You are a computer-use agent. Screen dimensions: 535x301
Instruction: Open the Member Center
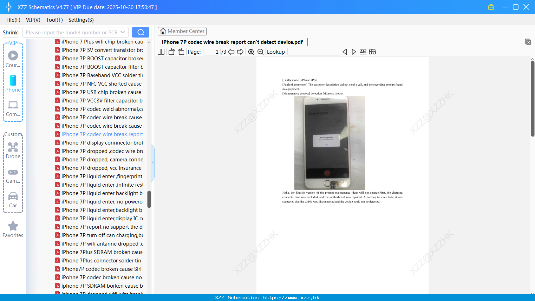tap(182, 31)
